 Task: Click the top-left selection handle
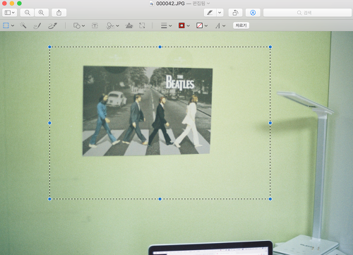pos(49,47)
